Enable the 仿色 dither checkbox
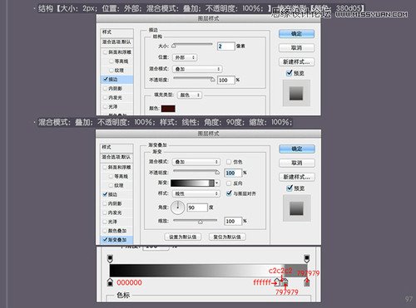 click(229, 162)
